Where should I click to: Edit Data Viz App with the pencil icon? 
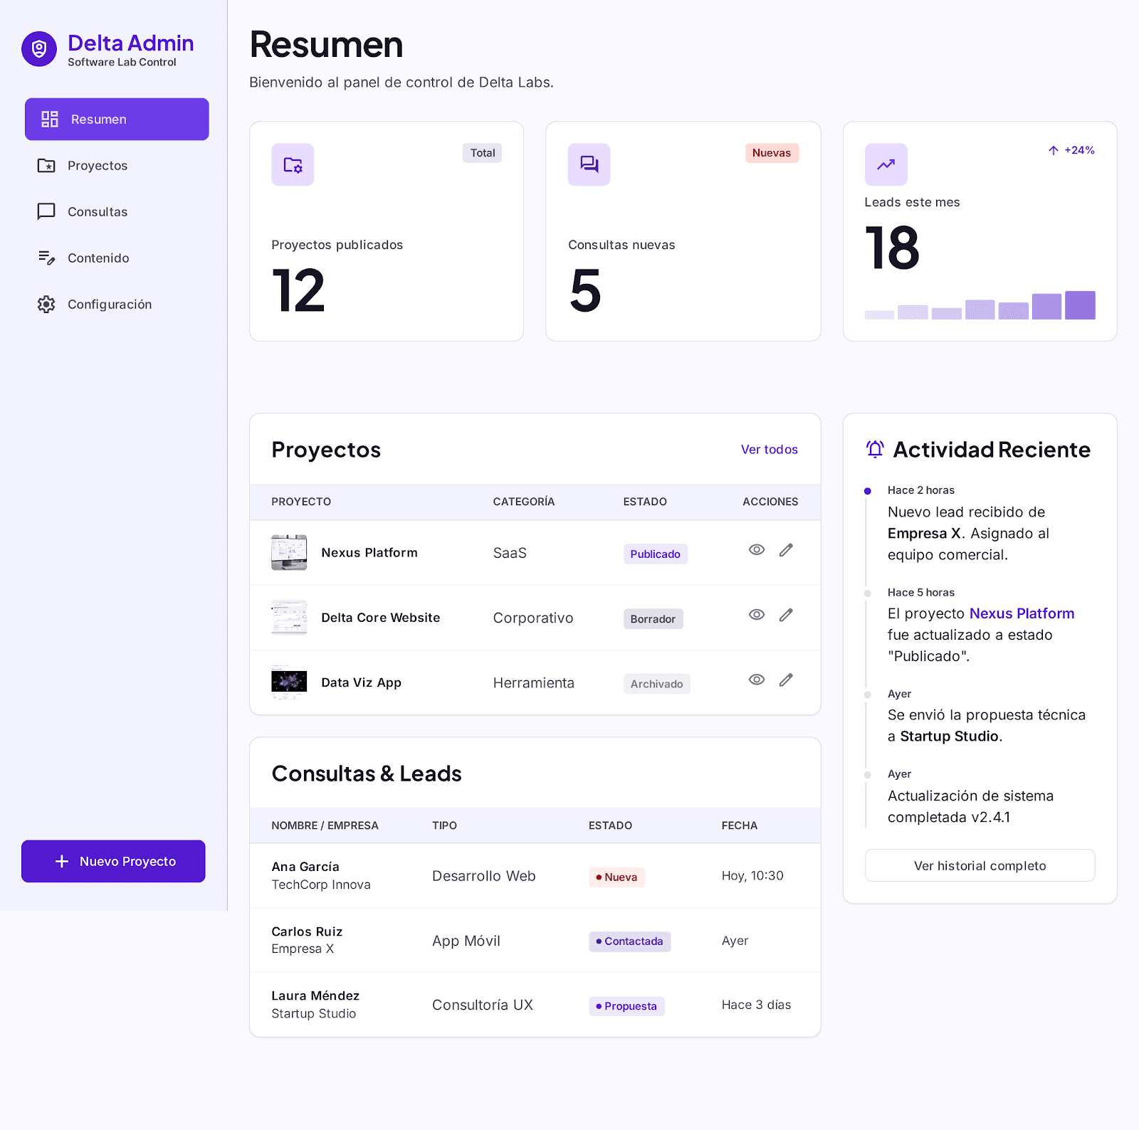[x=786, y=680]
